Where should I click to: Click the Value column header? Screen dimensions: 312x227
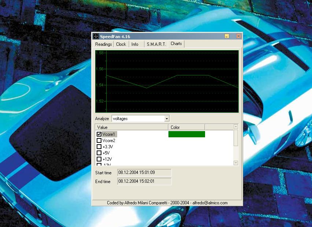tap(132, 127)
